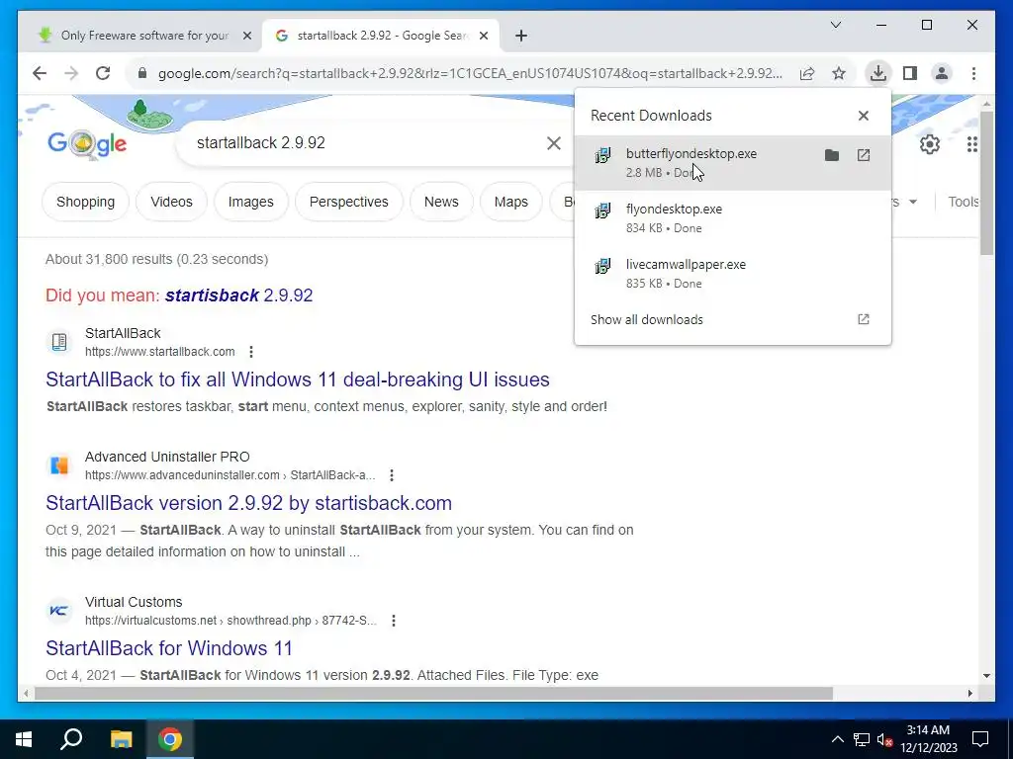The image size is (1013, 759).
Task: Open more options for Virtual Customs result
Action: coord(394,621)
